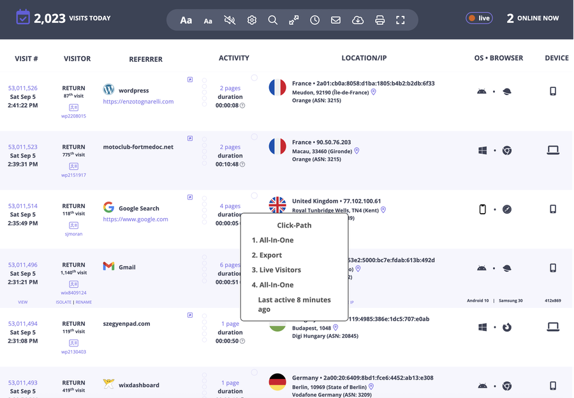Click map pin next to Meudon, 92190
Image resolution: width=574 pixels, height=398 pixels.
[x=373, y=92]
